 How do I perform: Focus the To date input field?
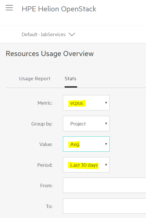(x=104, y=206)
